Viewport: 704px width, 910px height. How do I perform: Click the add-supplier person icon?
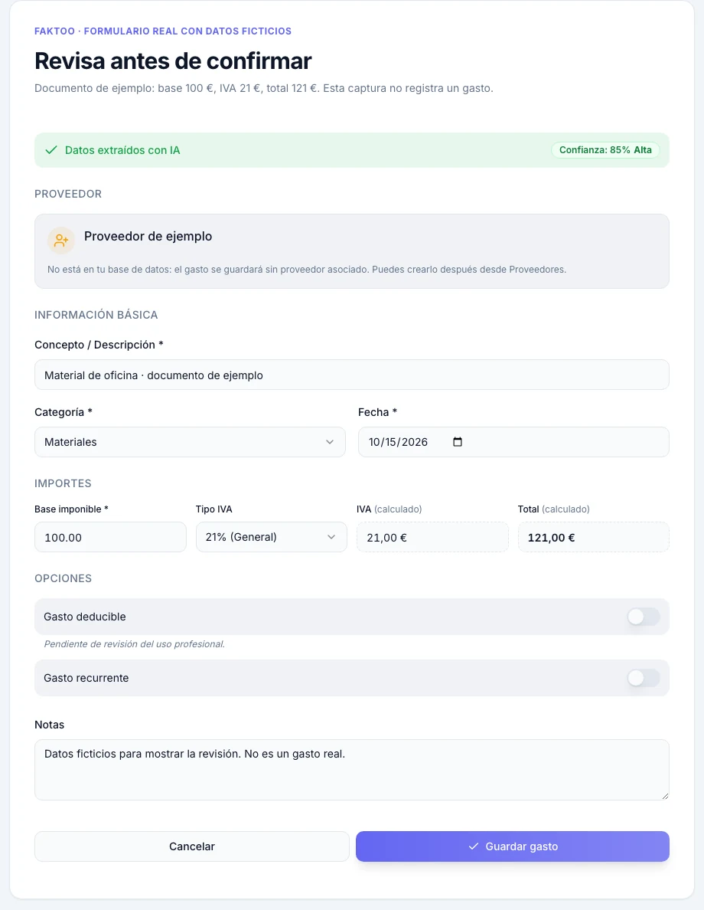[61, 241]
